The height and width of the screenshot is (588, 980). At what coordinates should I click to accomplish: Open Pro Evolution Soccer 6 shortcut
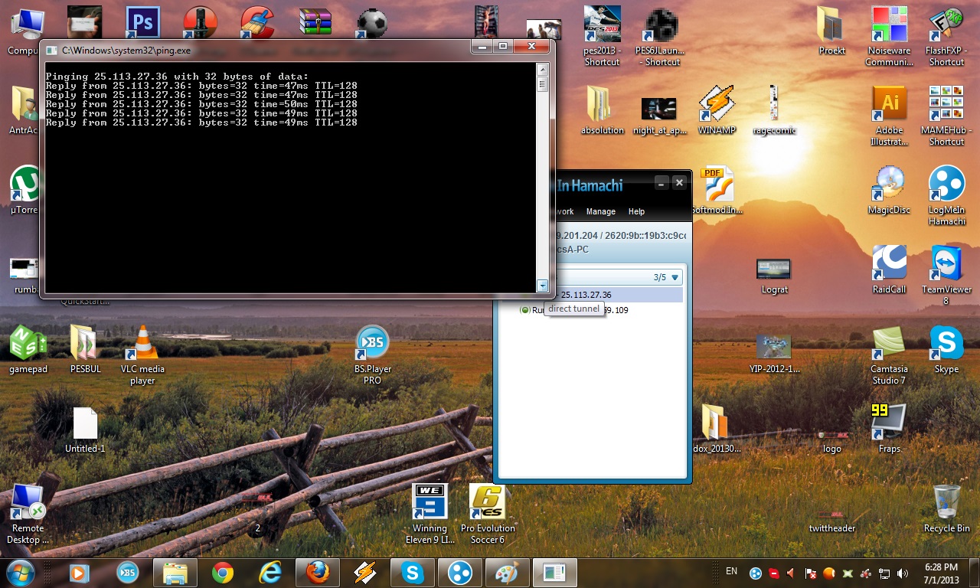pos(487,504)
